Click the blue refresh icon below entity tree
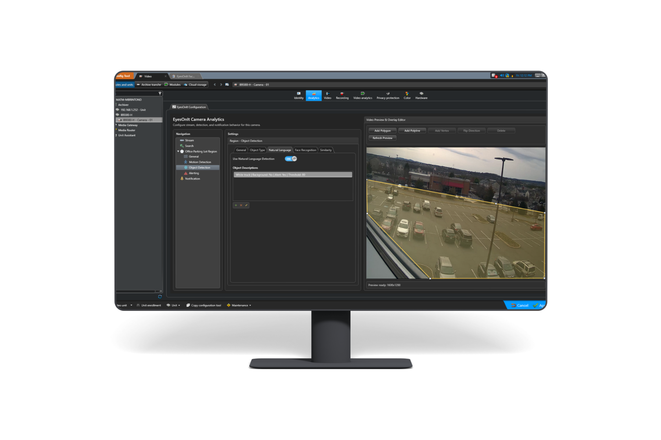Image resolution: width=661 pixels, height=440 pixels. pos(160,297)
